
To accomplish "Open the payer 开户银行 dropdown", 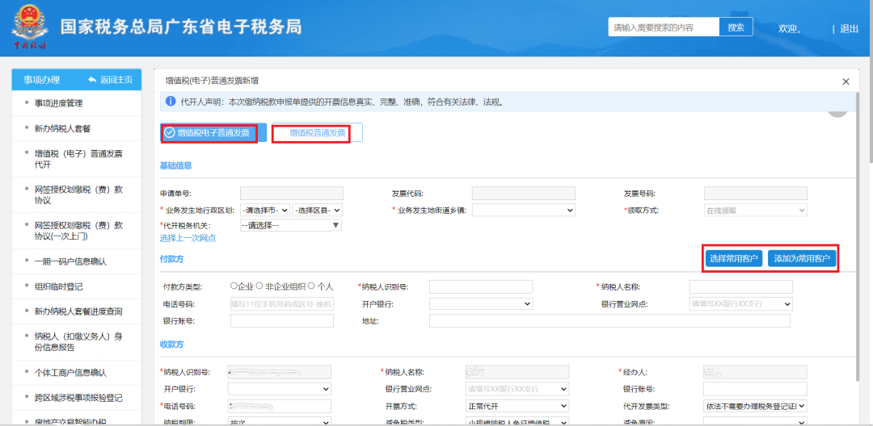I will (481, 304).
